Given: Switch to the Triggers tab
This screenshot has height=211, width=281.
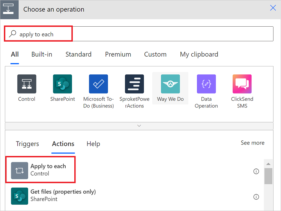Looking at the screenshot, I should 27,144.
